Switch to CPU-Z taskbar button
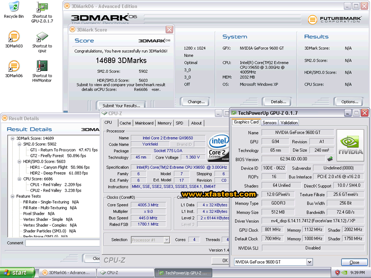Viewport: 371px width, 278px height. 125,273
